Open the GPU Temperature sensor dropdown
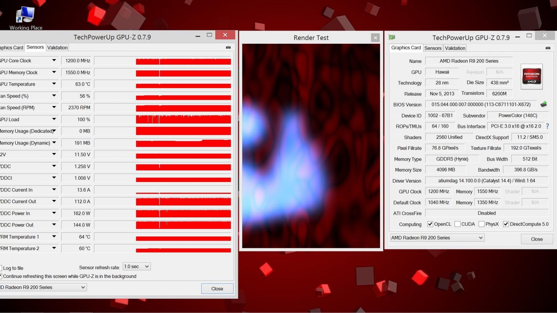This screenshot has width=557, height=313. coord(54,84)
